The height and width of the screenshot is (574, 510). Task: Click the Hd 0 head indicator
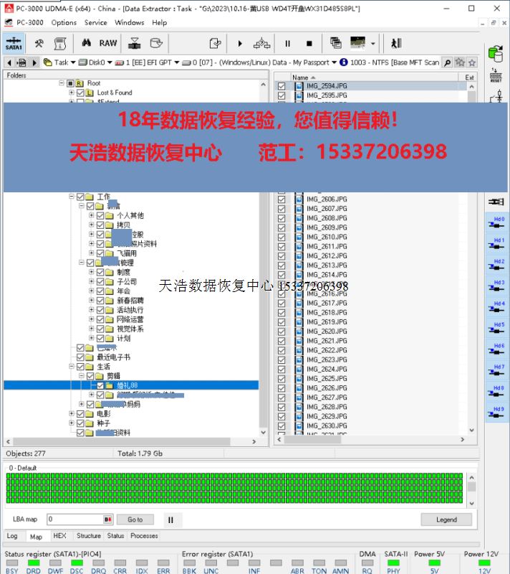[499, 222]
